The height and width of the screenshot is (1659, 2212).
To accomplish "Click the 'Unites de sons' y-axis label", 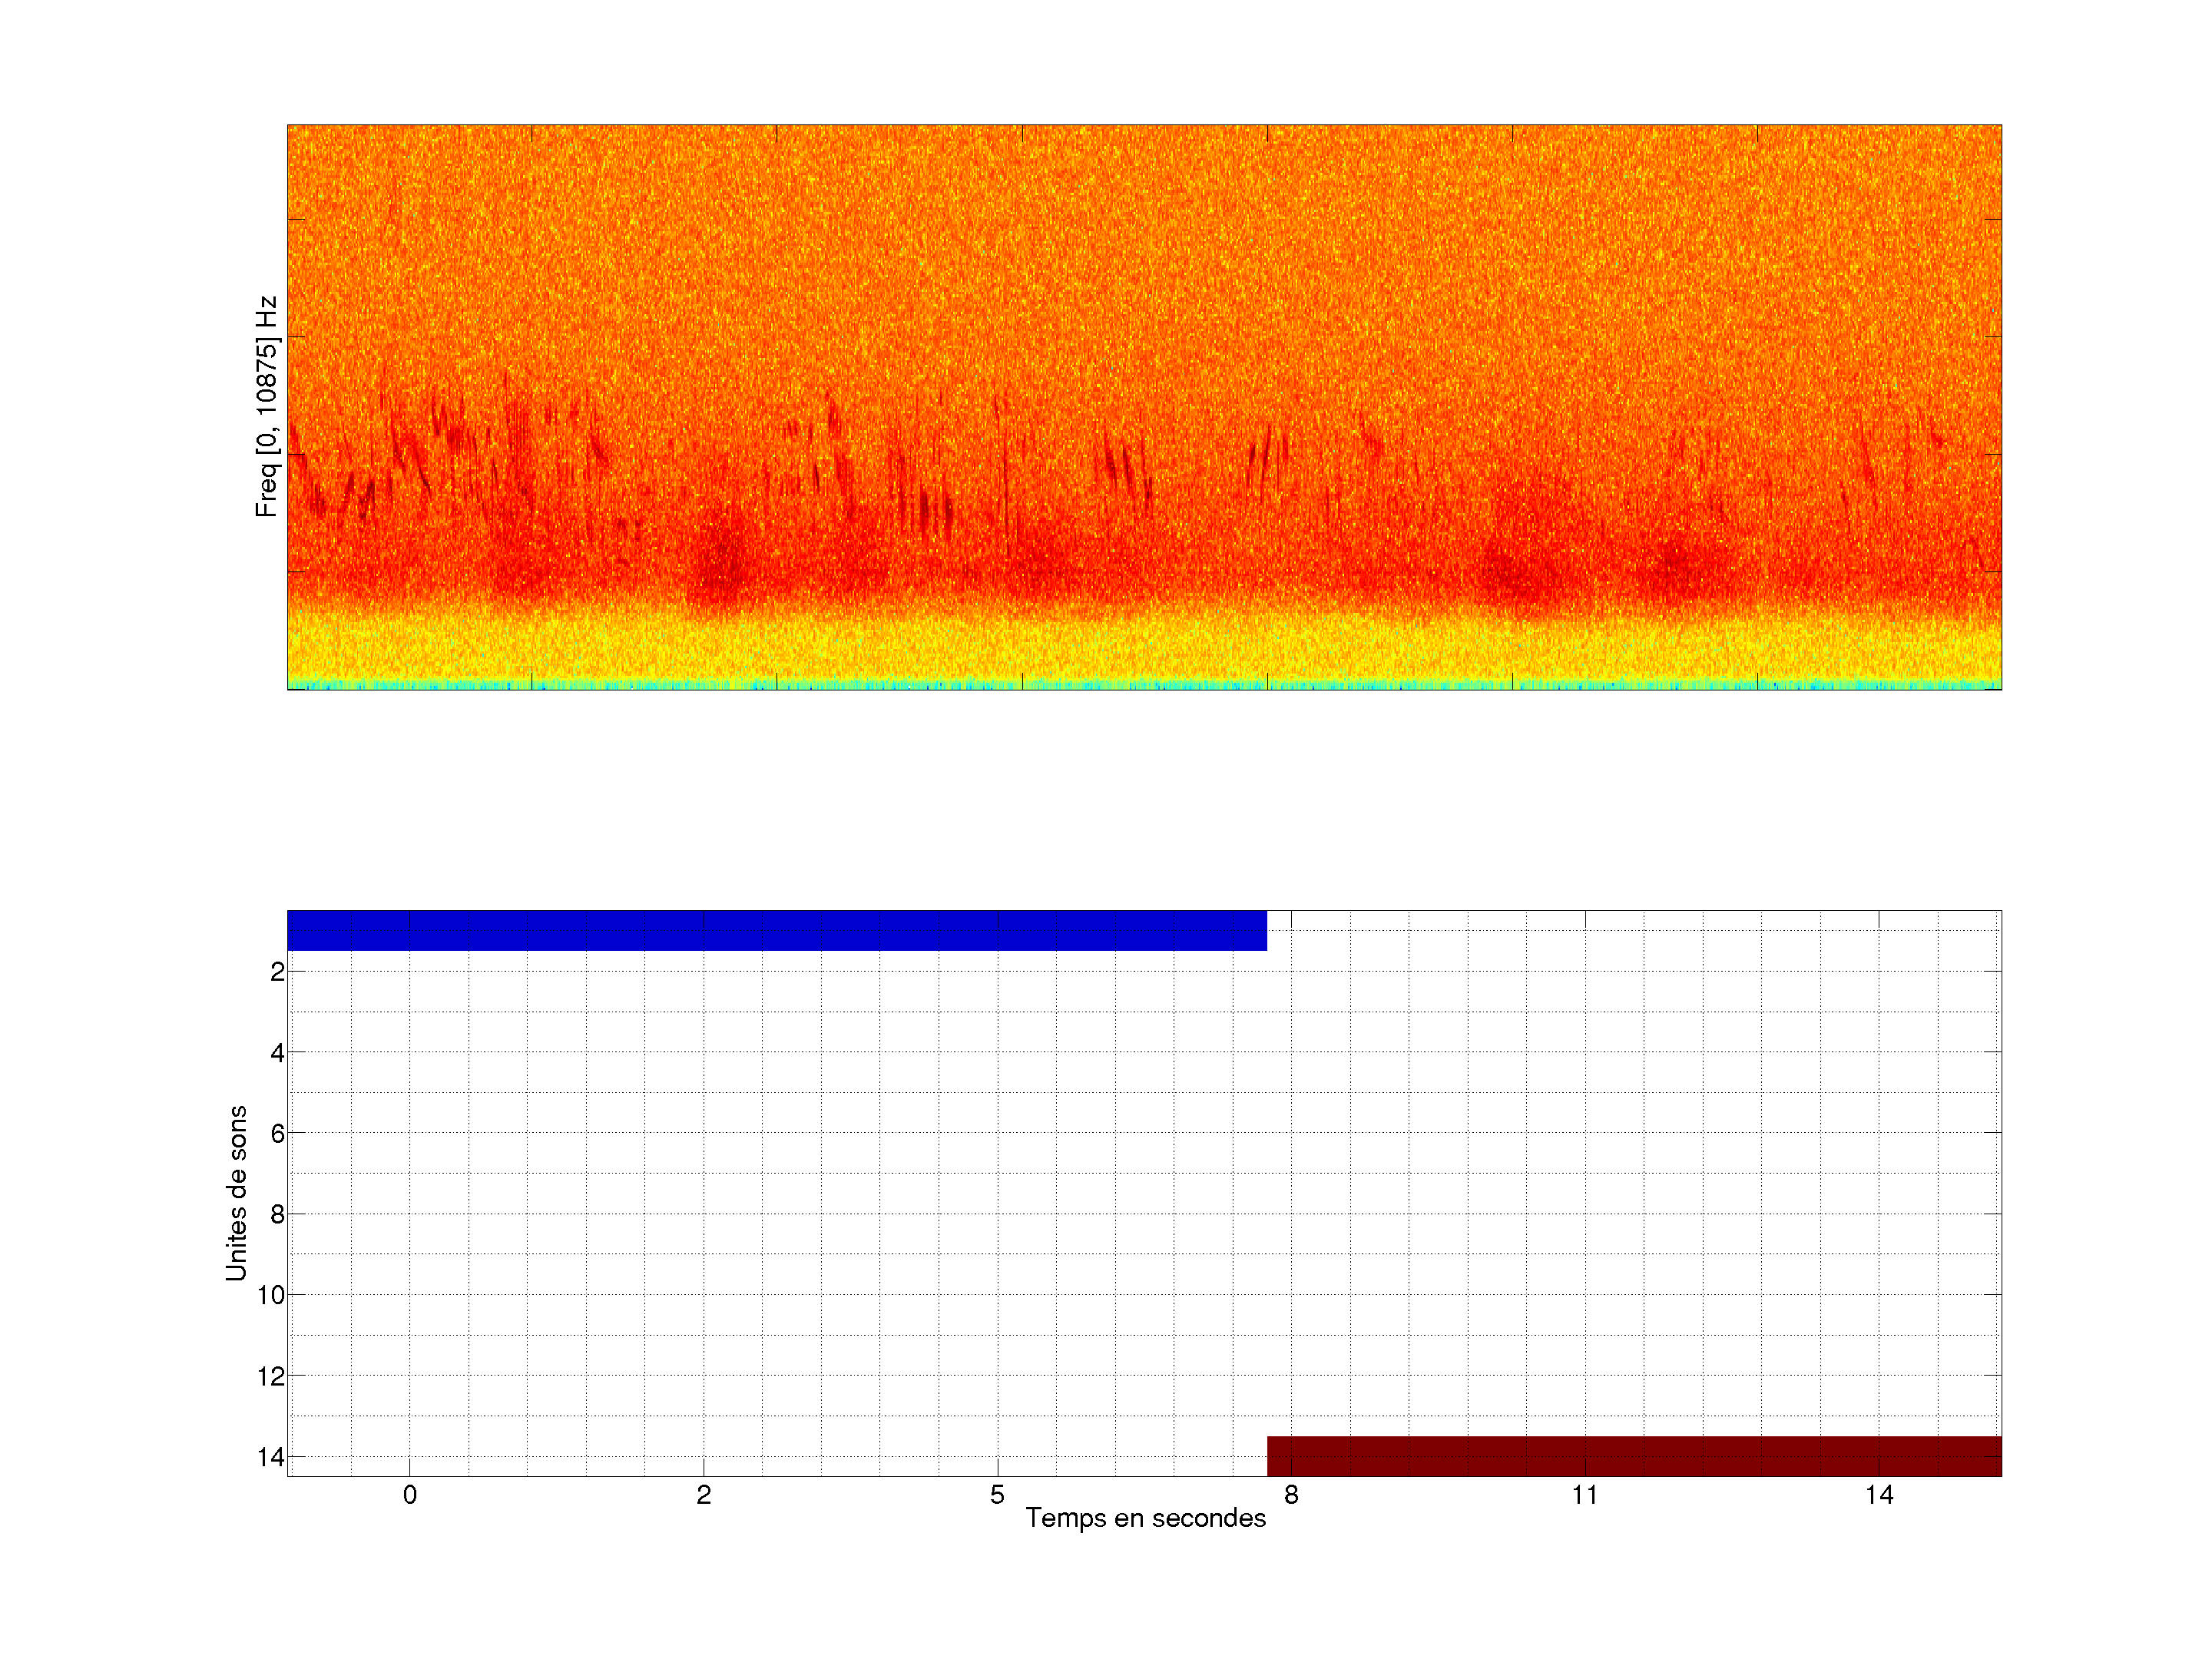I will point(236,1193).
